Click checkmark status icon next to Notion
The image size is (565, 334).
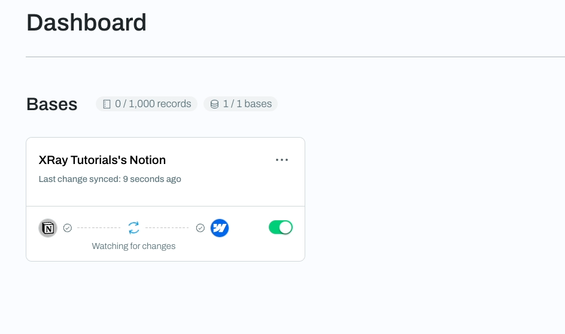68,227
